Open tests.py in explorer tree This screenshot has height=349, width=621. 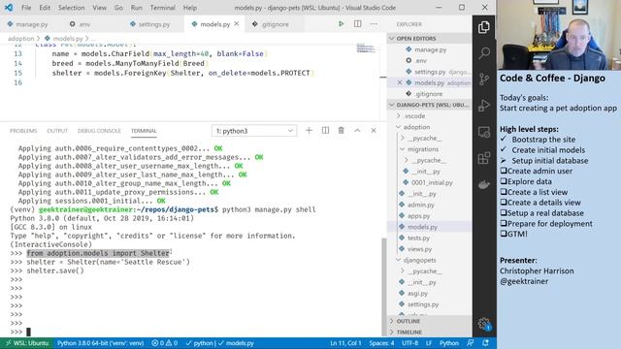[x=418, y=238]
